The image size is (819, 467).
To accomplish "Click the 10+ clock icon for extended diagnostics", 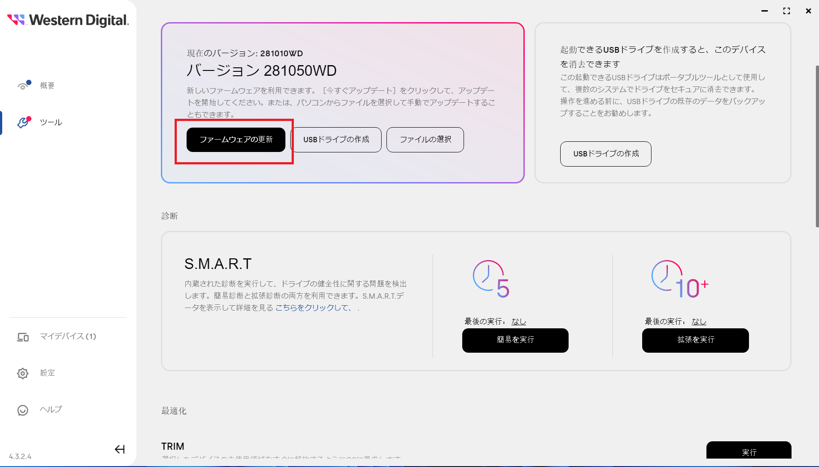I will pos(679,279).
